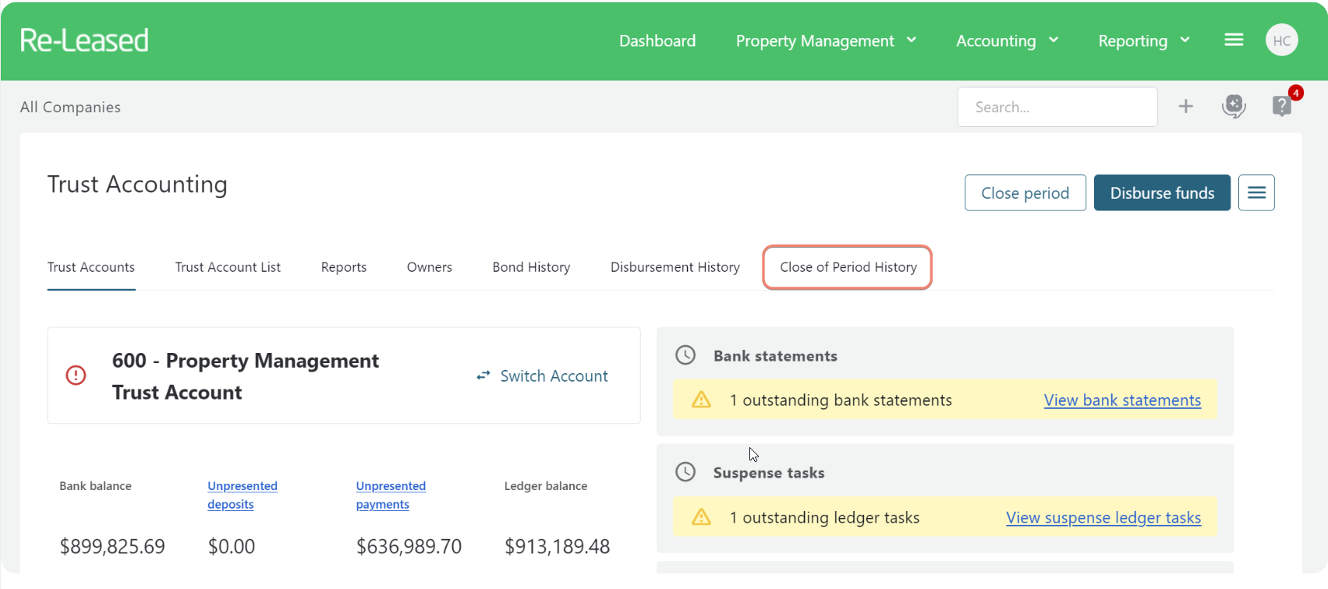Viewport: 1328px width, 589px height.
Task: Click the plus add icon
Action: (x=1186, y=106)
